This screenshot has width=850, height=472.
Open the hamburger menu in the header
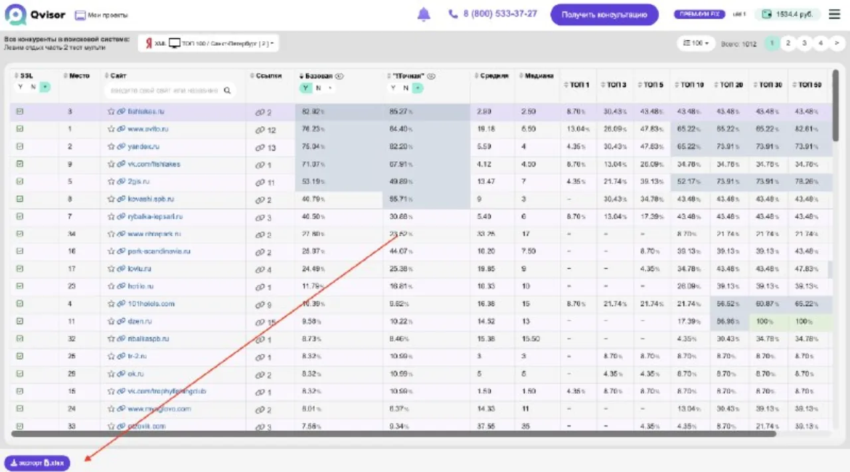pyautogui.click(x=834, y=14)
